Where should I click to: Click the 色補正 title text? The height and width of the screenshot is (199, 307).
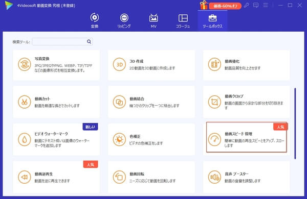[135, 136]
